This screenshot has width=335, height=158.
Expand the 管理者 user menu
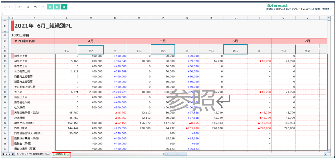tap(326, 9)
